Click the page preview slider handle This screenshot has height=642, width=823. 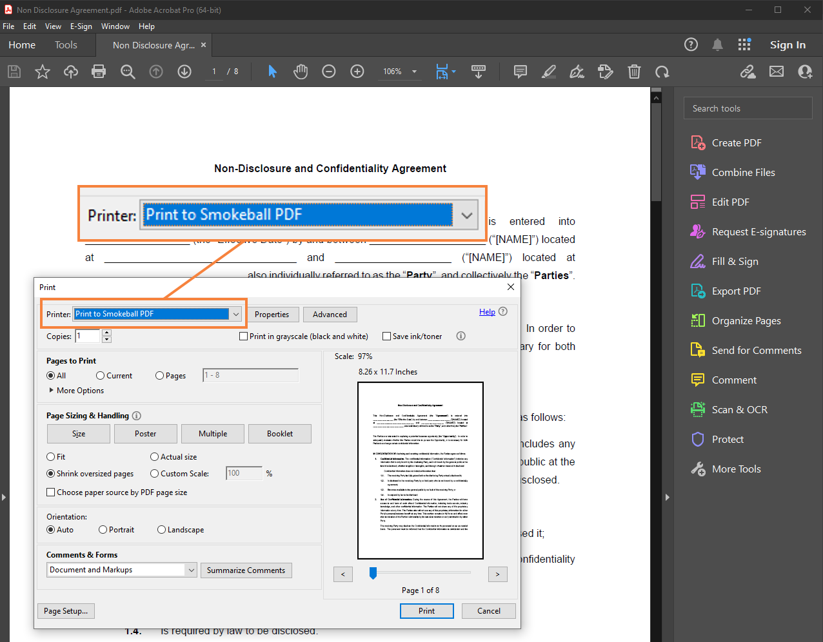373,573
